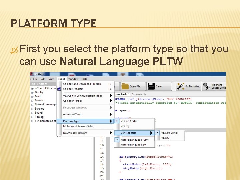
Task: Open the Advanced Tools submenu
Action: point(85,114)
